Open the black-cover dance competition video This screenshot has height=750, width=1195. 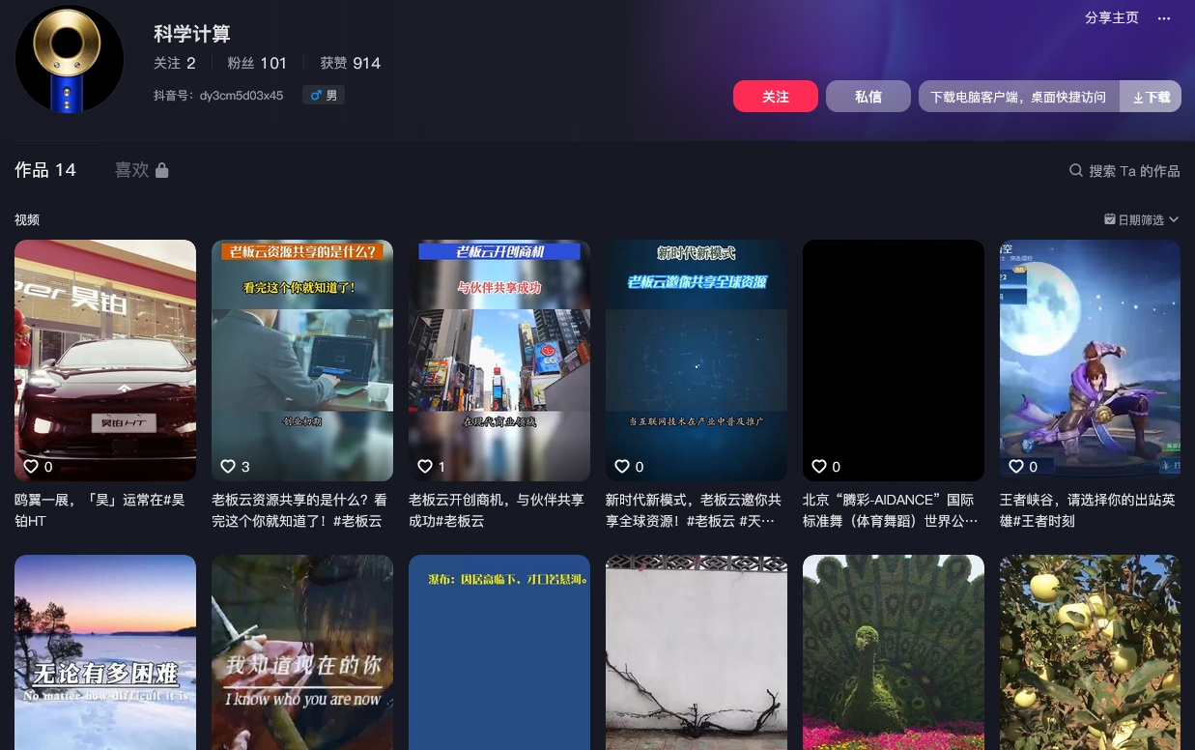894,361
